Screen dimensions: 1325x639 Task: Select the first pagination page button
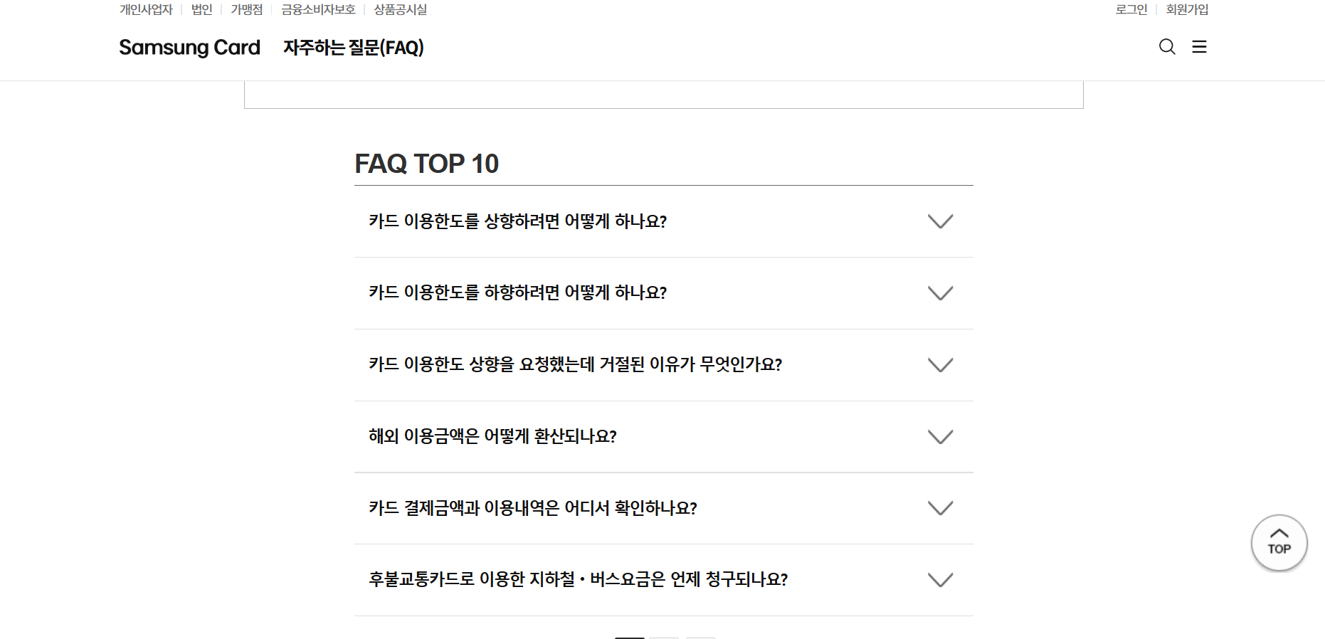coord(629,636)
